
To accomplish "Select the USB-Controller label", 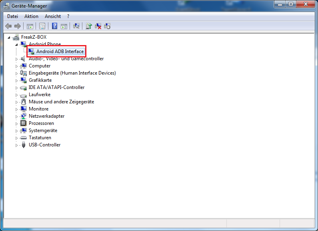I will (x=45, y=145).
